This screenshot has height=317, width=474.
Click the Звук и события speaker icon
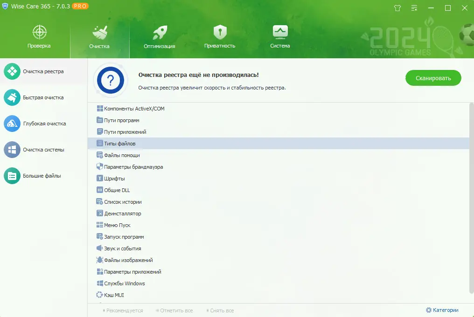(100, 248)
